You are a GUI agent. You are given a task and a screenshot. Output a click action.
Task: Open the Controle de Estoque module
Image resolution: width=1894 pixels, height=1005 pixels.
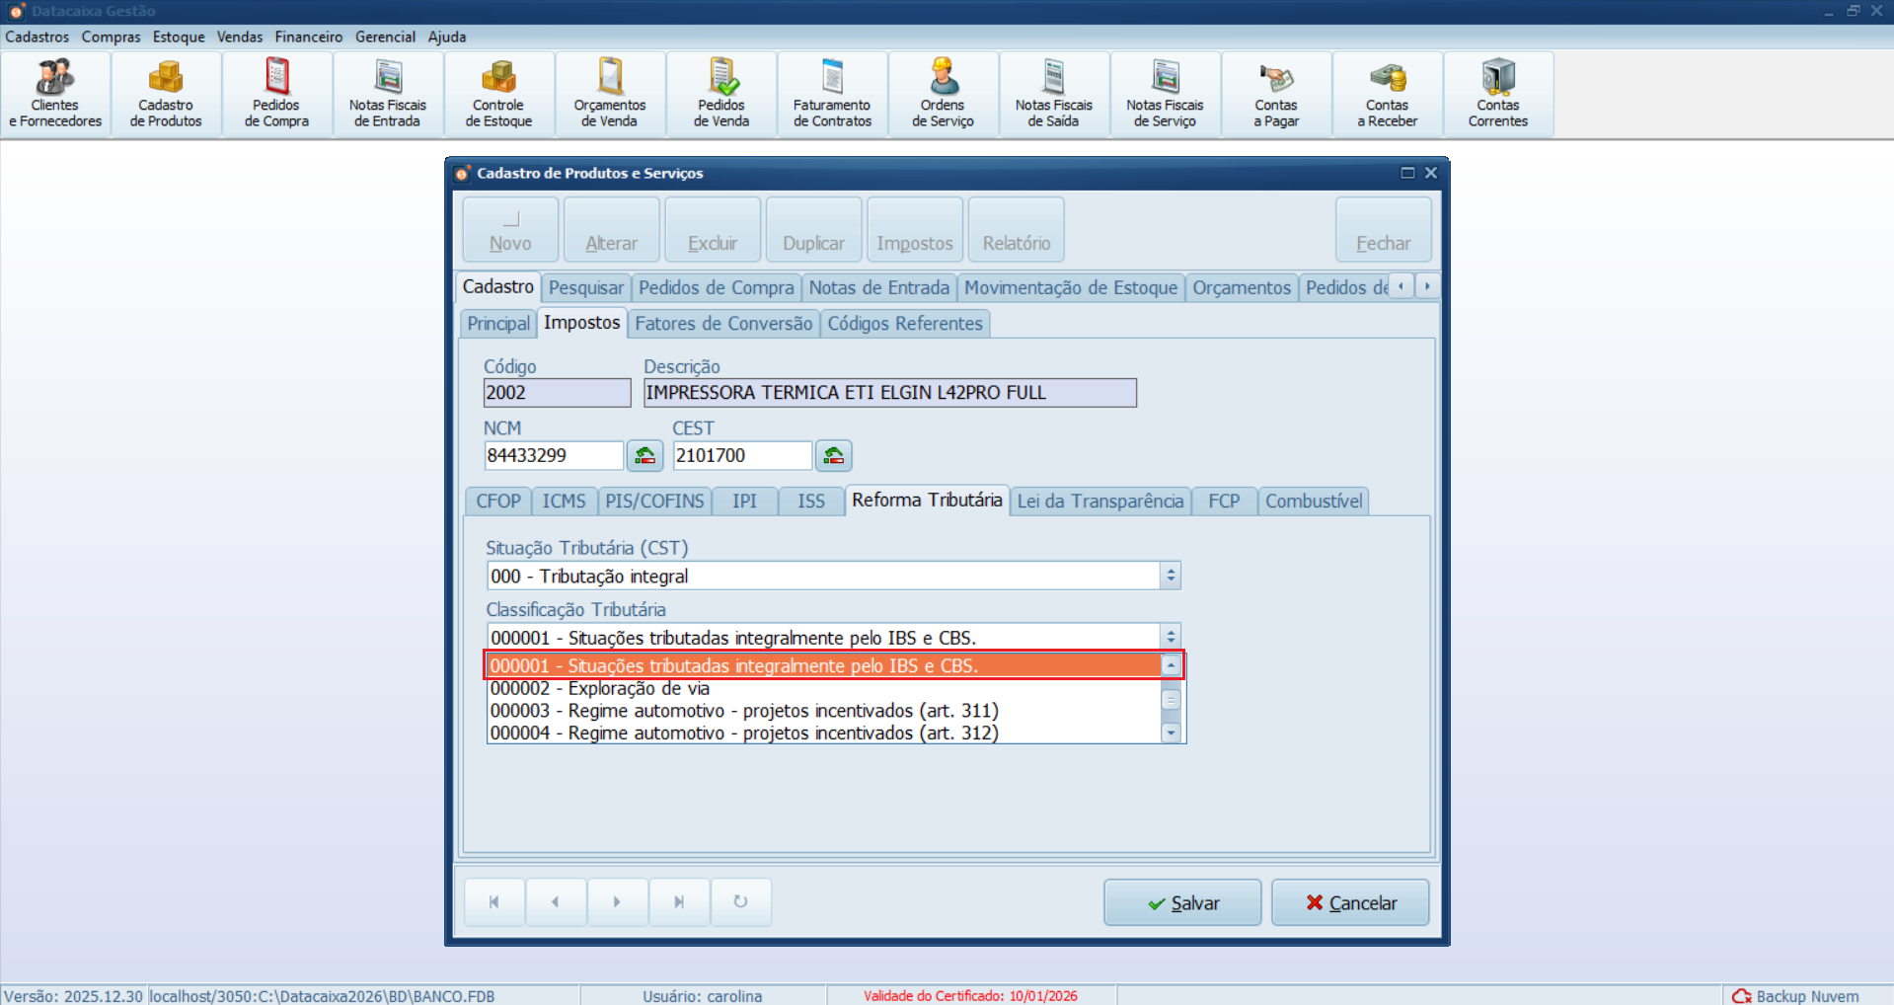tap(498, 95)
